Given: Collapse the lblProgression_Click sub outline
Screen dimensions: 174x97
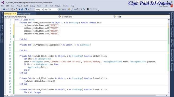Looking at the screenshot, I should pyautogui.click(x=14, y=45).
